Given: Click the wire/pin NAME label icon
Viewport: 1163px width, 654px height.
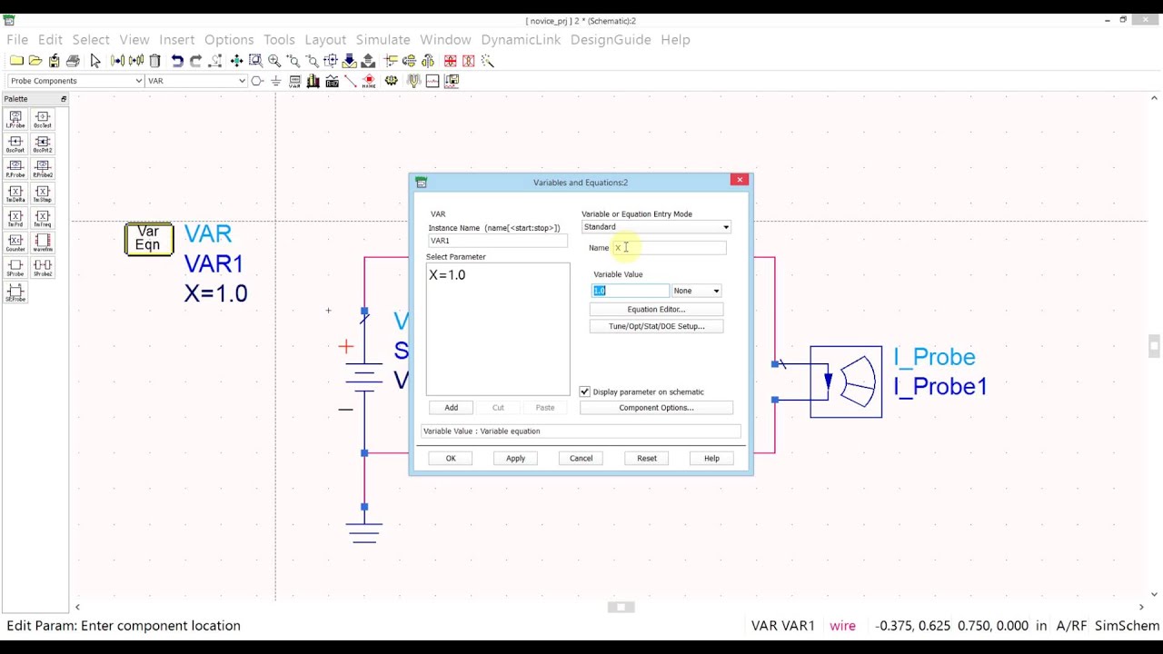Looking at the screenshot, I should coord(369,81).
